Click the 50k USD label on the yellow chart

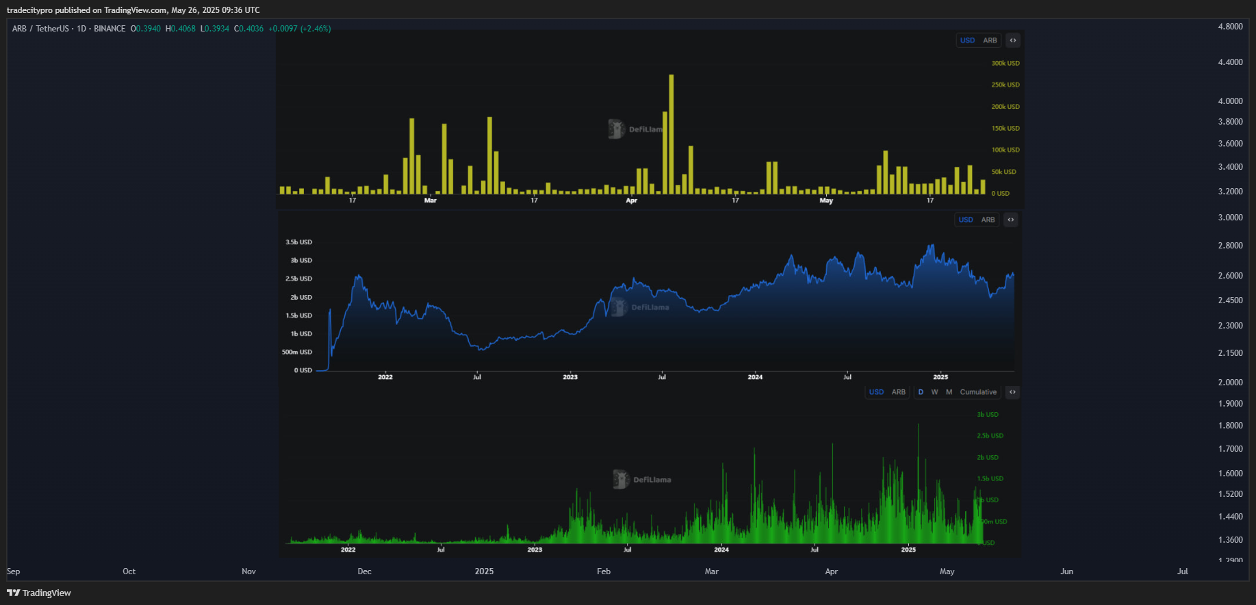1004,172
